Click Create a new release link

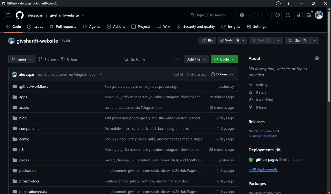point(263,136)
